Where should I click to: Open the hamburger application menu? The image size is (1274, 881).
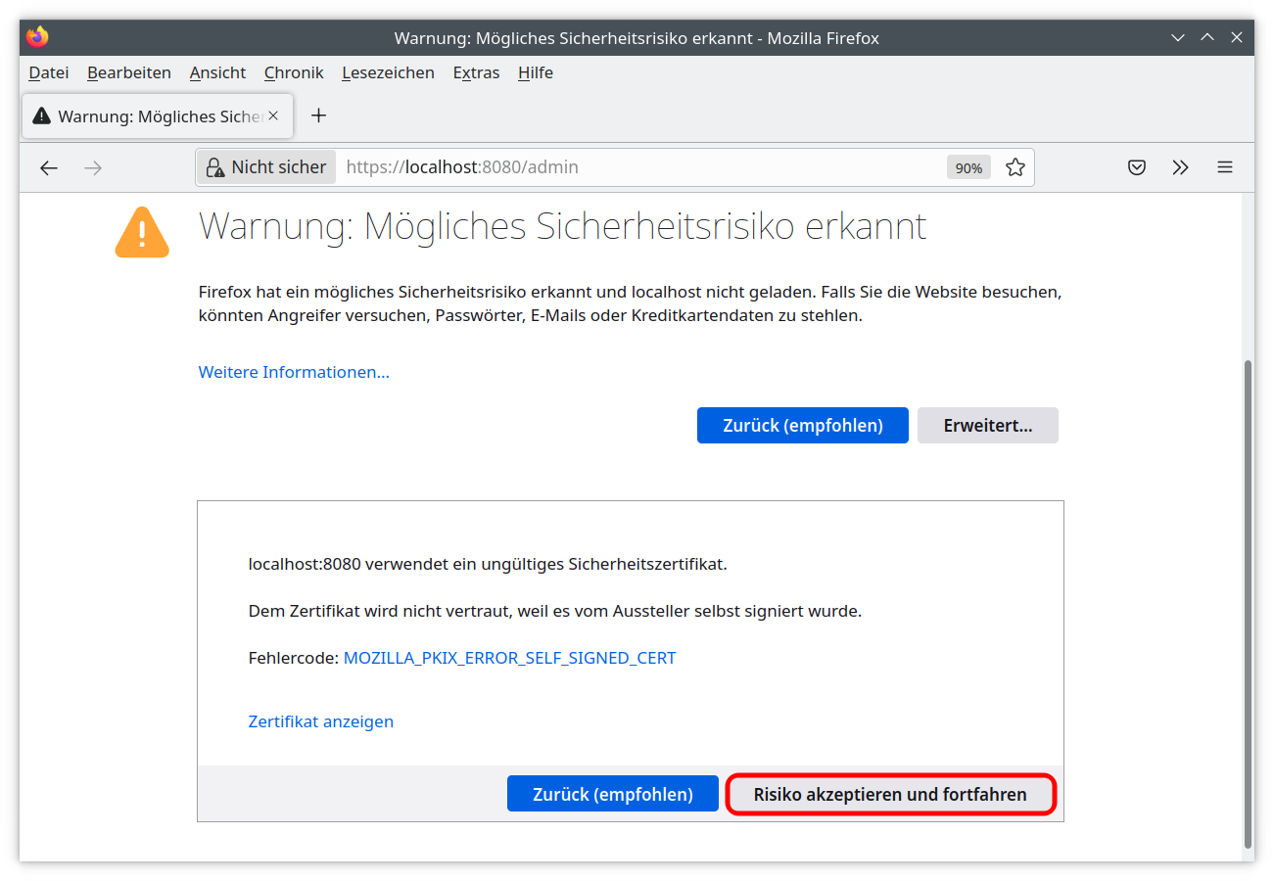tap(1225, 167)
